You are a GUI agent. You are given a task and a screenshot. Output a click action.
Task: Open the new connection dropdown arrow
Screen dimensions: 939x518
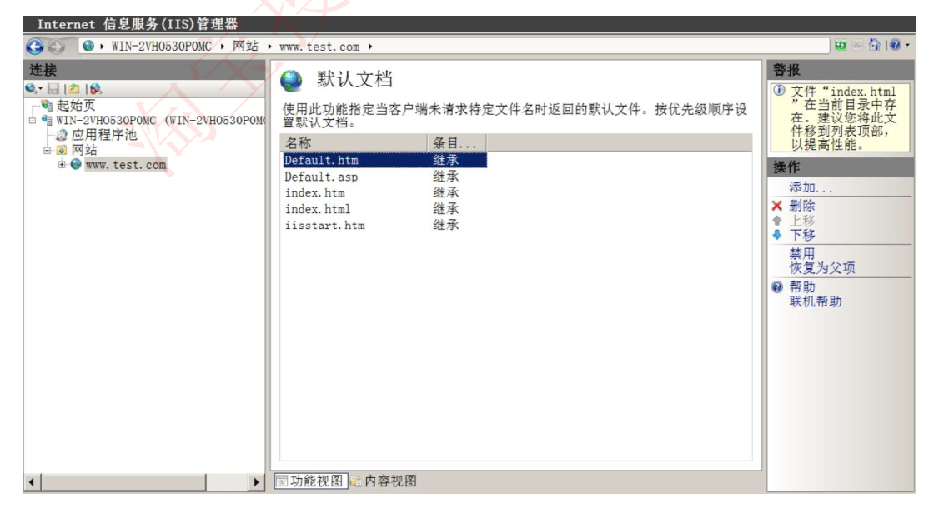tap(40, 89)
